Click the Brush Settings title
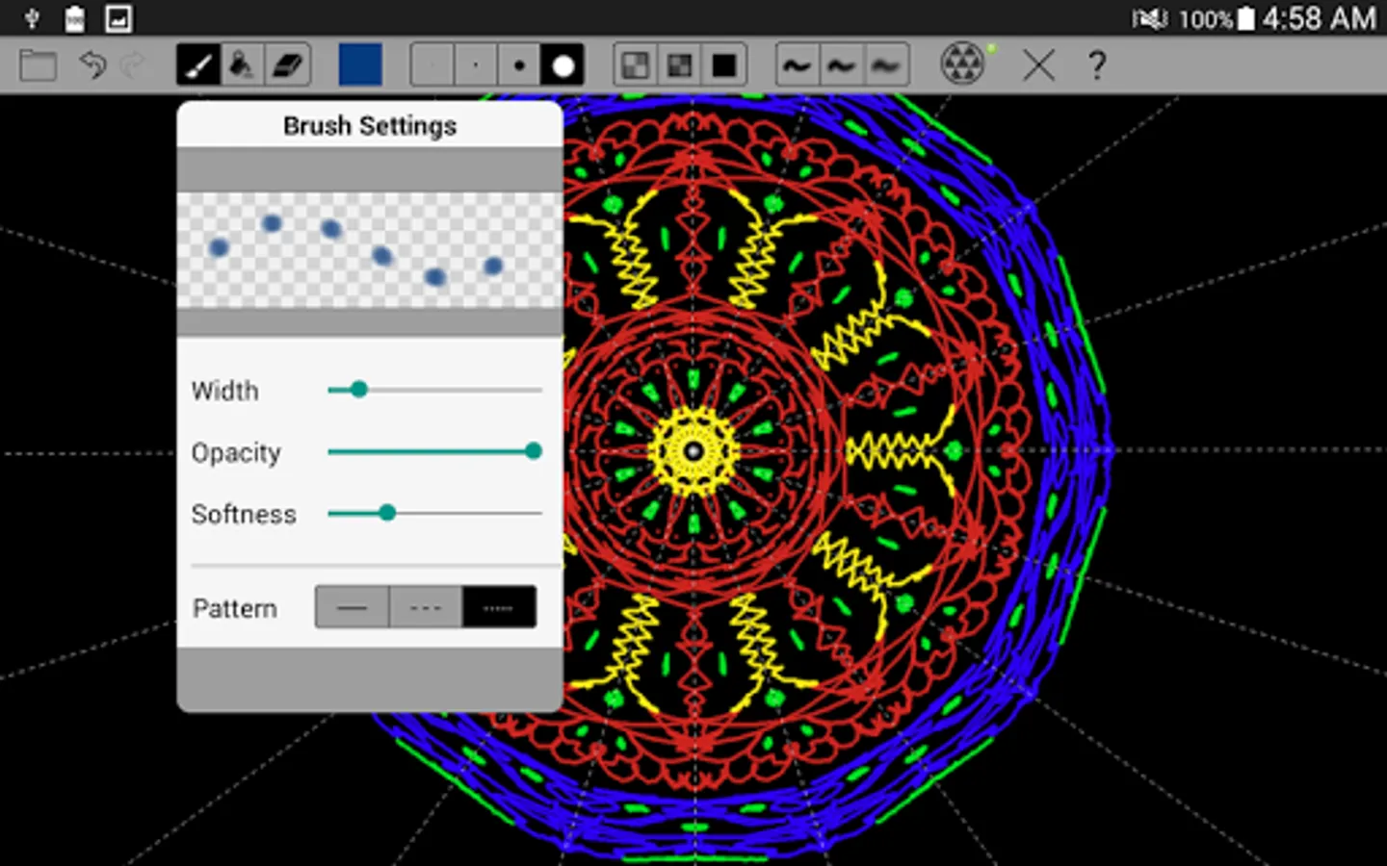The image size is (1387, 866). coord(370,126)
